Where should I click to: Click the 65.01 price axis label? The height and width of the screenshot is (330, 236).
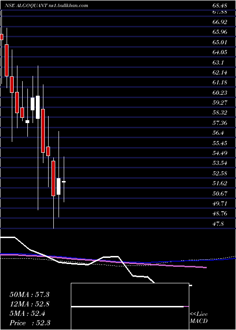pyautogui.click(x=220, y=42)
